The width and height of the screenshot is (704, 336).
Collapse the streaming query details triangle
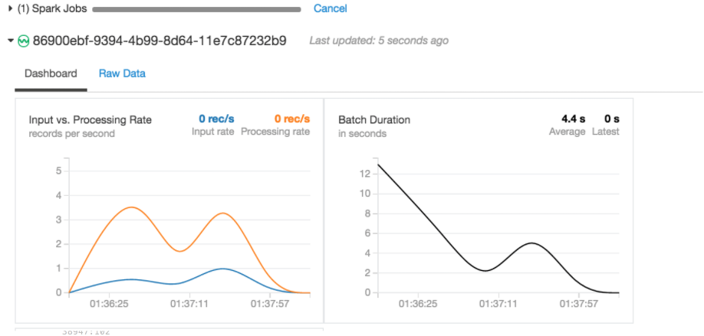(x=11, y=41)
